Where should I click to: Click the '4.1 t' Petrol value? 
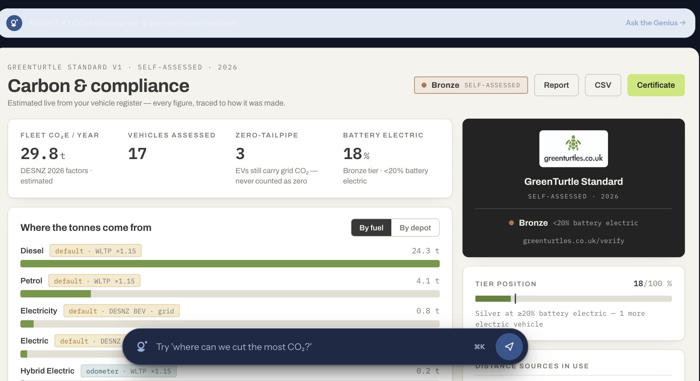pos(428,281)
